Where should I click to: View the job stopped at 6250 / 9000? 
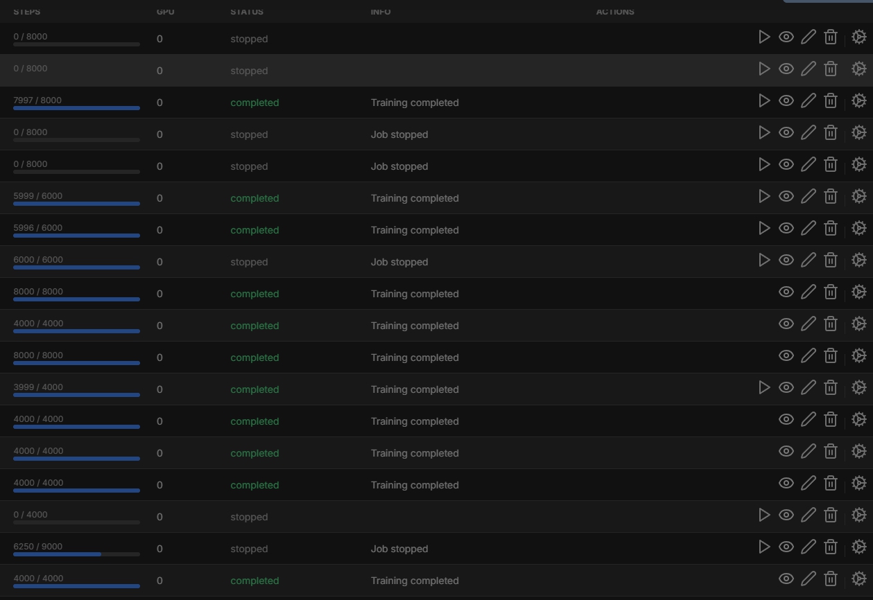click(x=786, y=547)
